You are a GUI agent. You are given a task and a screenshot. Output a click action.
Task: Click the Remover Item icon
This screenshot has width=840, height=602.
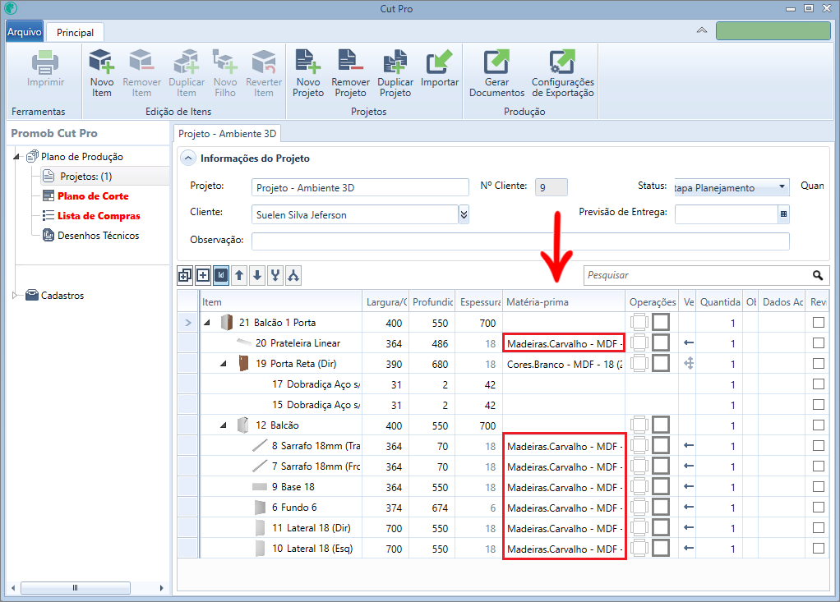click(x=141, y=61)
